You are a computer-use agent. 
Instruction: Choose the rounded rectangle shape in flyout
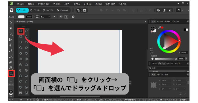[21, 36]
